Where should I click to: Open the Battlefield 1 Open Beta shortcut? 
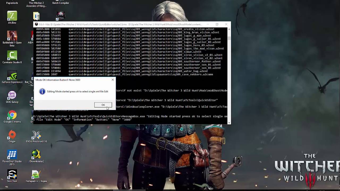coord(12,39)
